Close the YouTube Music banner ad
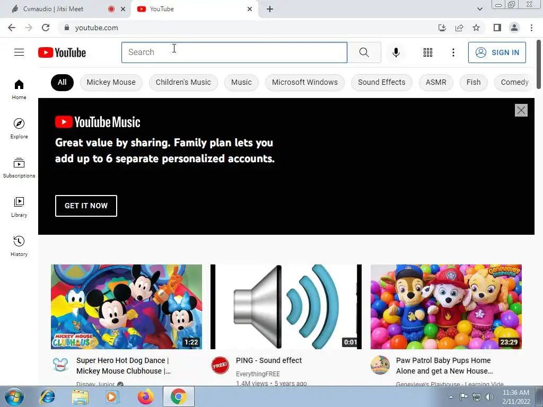 pos(521,110)
